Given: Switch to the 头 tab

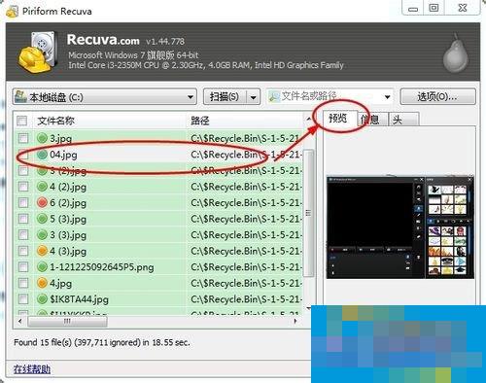Looking at the screenshot, I should coord(403,120).
